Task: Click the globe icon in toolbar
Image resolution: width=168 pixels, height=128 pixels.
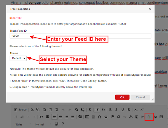Action: (x=119, y=117)
